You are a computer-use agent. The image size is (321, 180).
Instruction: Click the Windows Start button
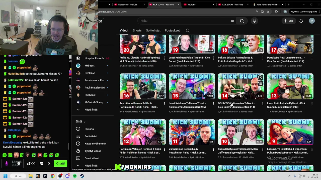(5, 176)
